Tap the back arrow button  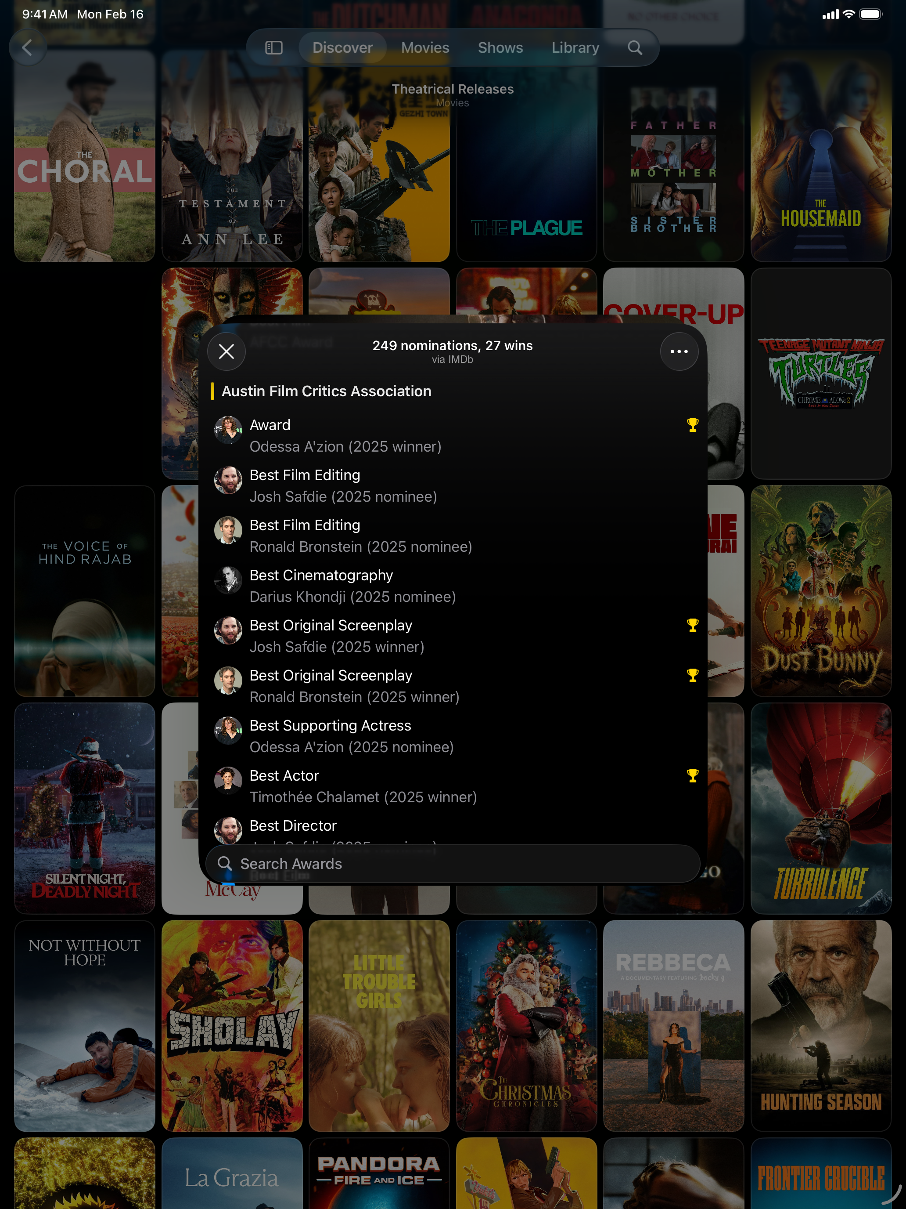pos(27,47)
